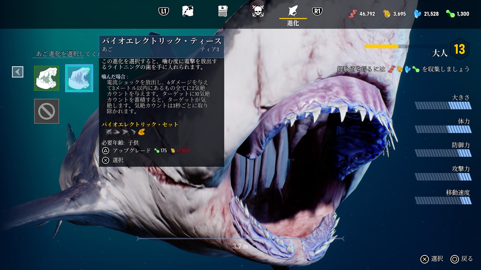Open the map tab icon
This screenshot has width=481, height=270.
click(x=188, y=11)
